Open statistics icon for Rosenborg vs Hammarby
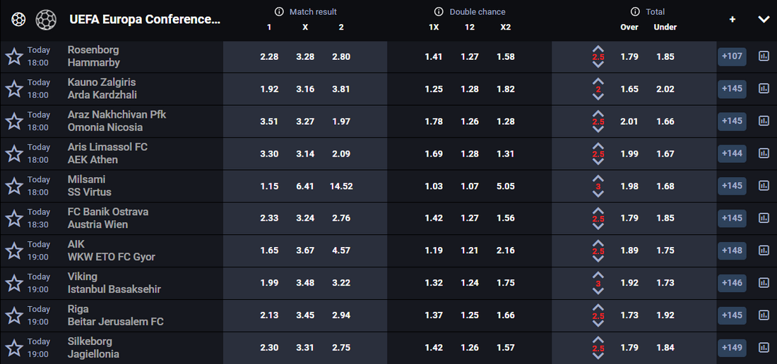Screen dimensions: 777x364 [764, 56]
